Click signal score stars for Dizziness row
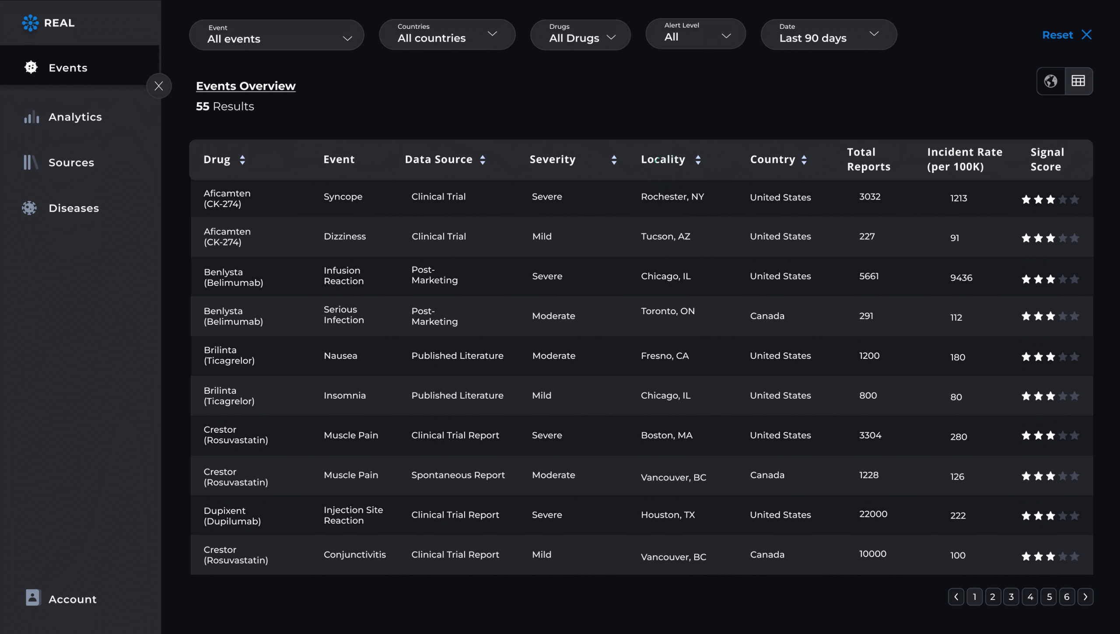Viewport: 1120px width, 634px height. (x=1050, y=238)
